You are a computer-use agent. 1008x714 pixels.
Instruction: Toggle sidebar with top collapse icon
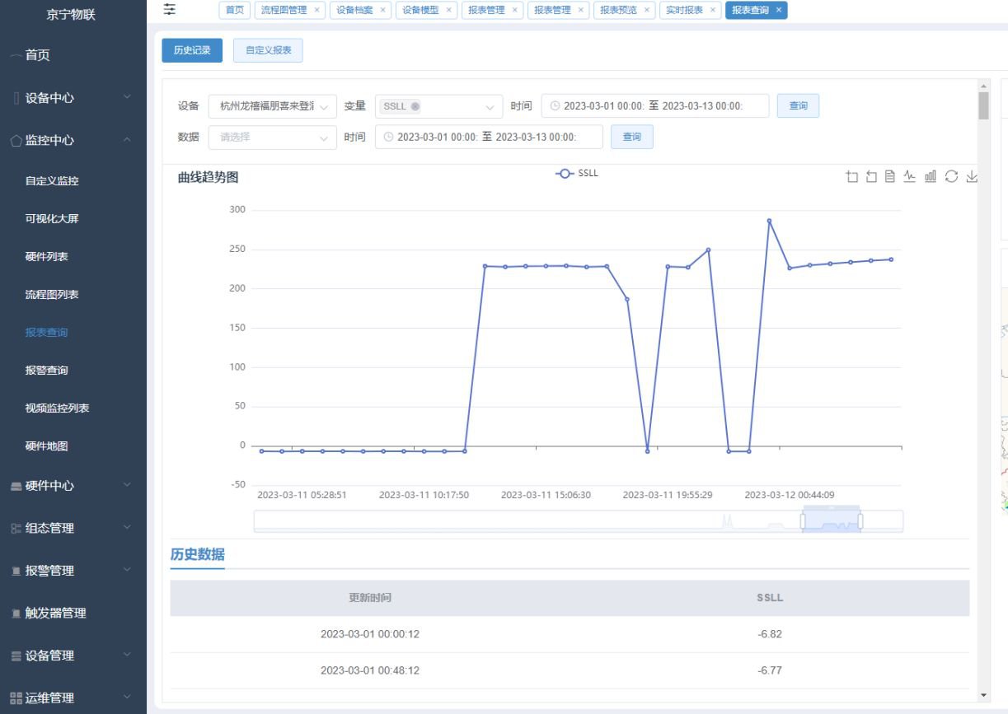(170, 9)
